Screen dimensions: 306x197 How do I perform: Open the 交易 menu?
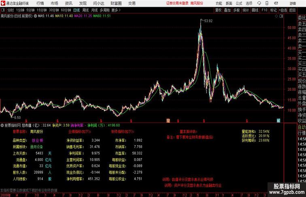pyautogui.click(x=132, y=3)
